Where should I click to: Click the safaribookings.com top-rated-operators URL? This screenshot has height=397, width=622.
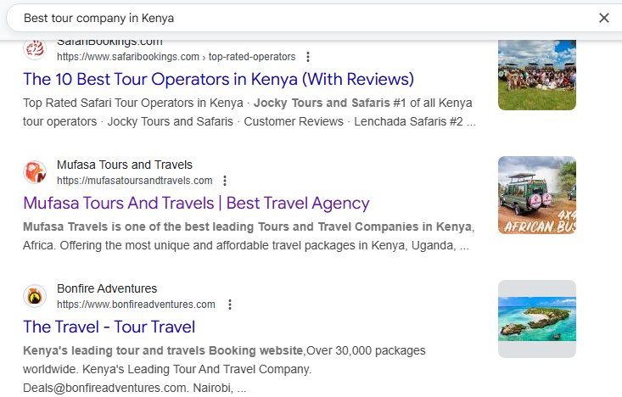(177, 57)
